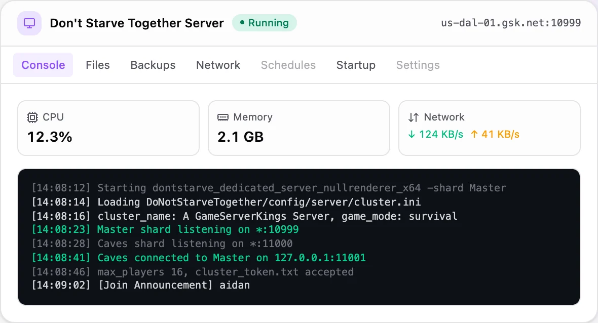The image size is (598, 323).
Task: Click the [14:09:02] timestamp
Action: (61, 285)
